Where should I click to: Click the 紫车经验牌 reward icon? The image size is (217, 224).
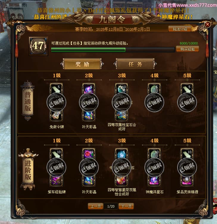tap(56, 181)
